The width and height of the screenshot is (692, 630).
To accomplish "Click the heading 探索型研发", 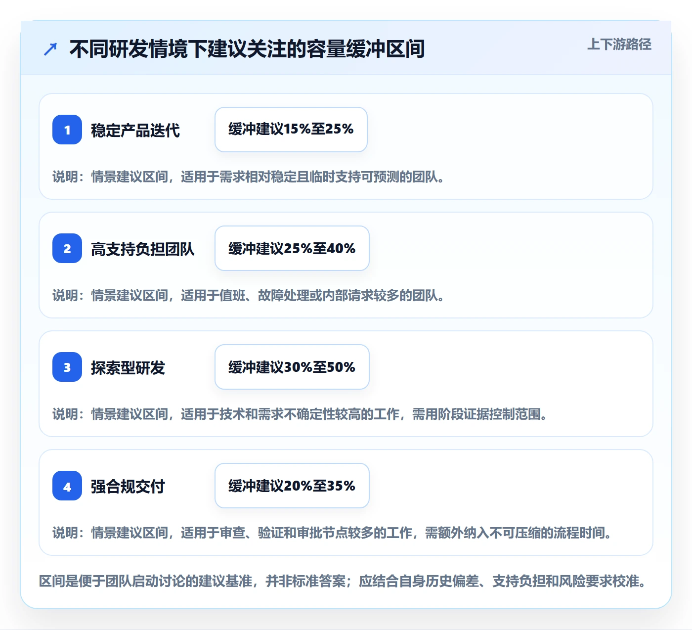I will pos(128,368).
